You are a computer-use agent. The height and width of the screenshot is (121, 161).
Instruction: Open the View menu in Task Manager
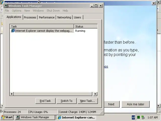pos(27,11)
